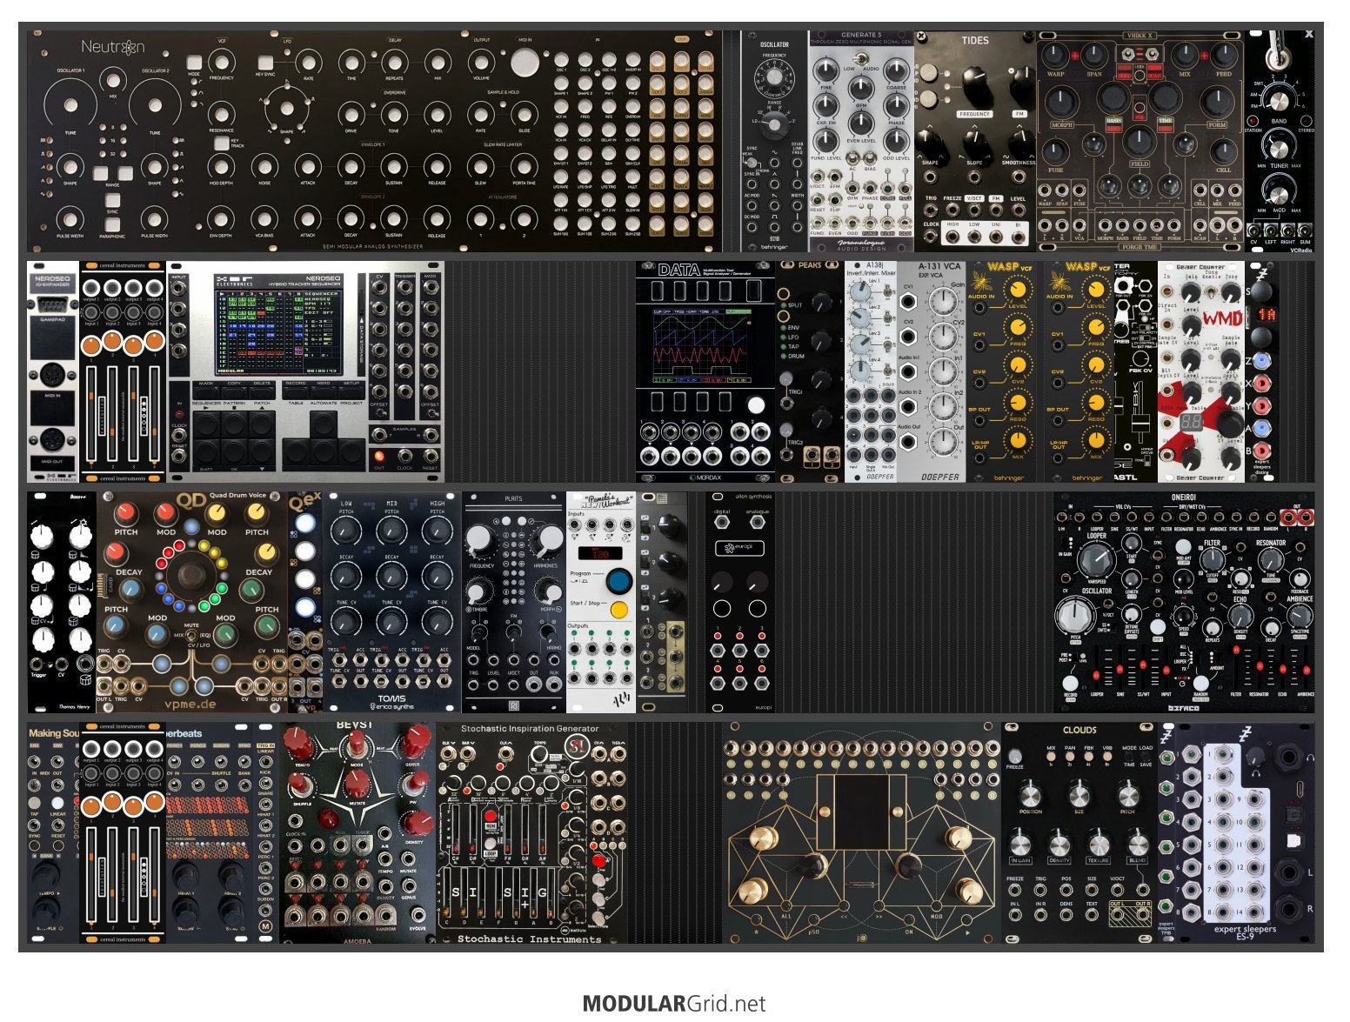Click the Plaits Harmonics knob

click(x=548, y=539)
